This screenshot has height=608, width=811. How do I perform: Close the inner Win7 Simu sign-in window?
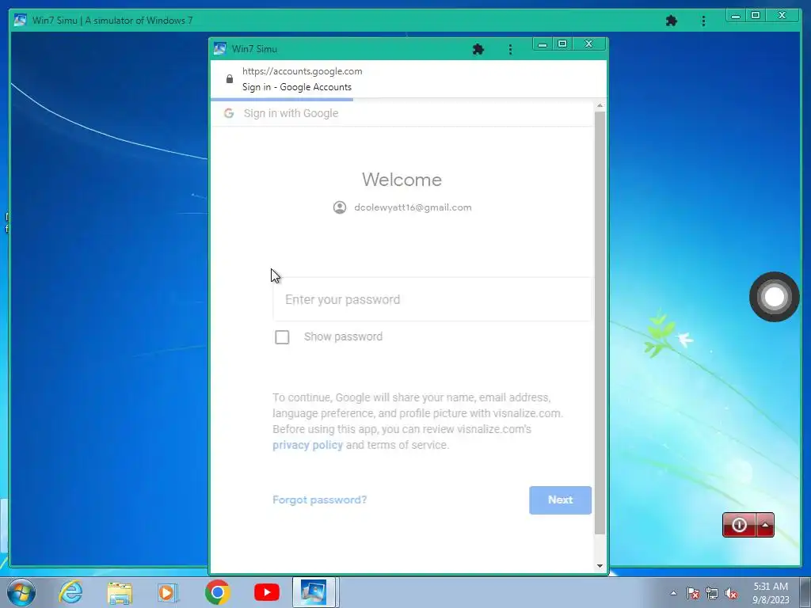(x=588, y=44)
